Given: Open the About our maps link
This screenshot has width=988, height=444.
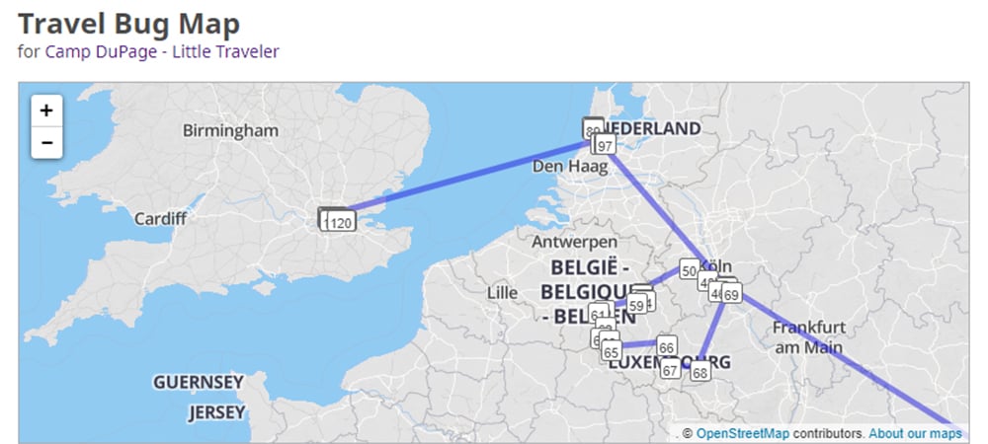Looking at the screenshot, I should (915, 433).
